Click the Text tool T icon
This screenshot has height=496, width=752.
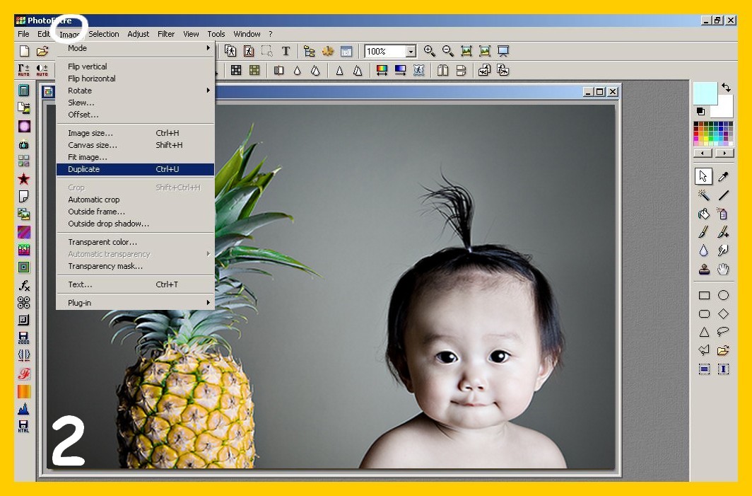(x=286, y=51)
